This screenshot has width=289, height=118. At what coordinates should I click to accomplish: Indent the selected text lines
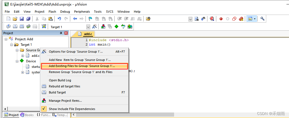[120, 19]
